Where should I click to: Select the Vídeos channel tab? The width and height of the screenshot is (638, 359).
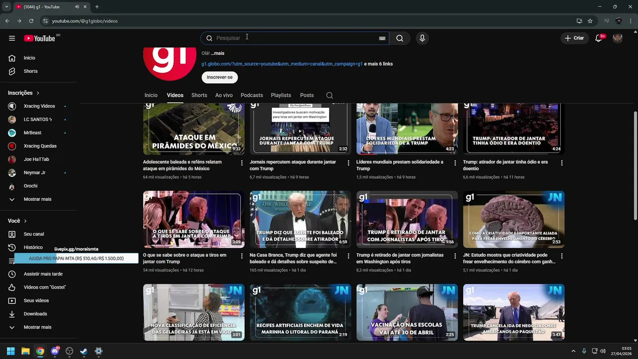click(175, 95)
